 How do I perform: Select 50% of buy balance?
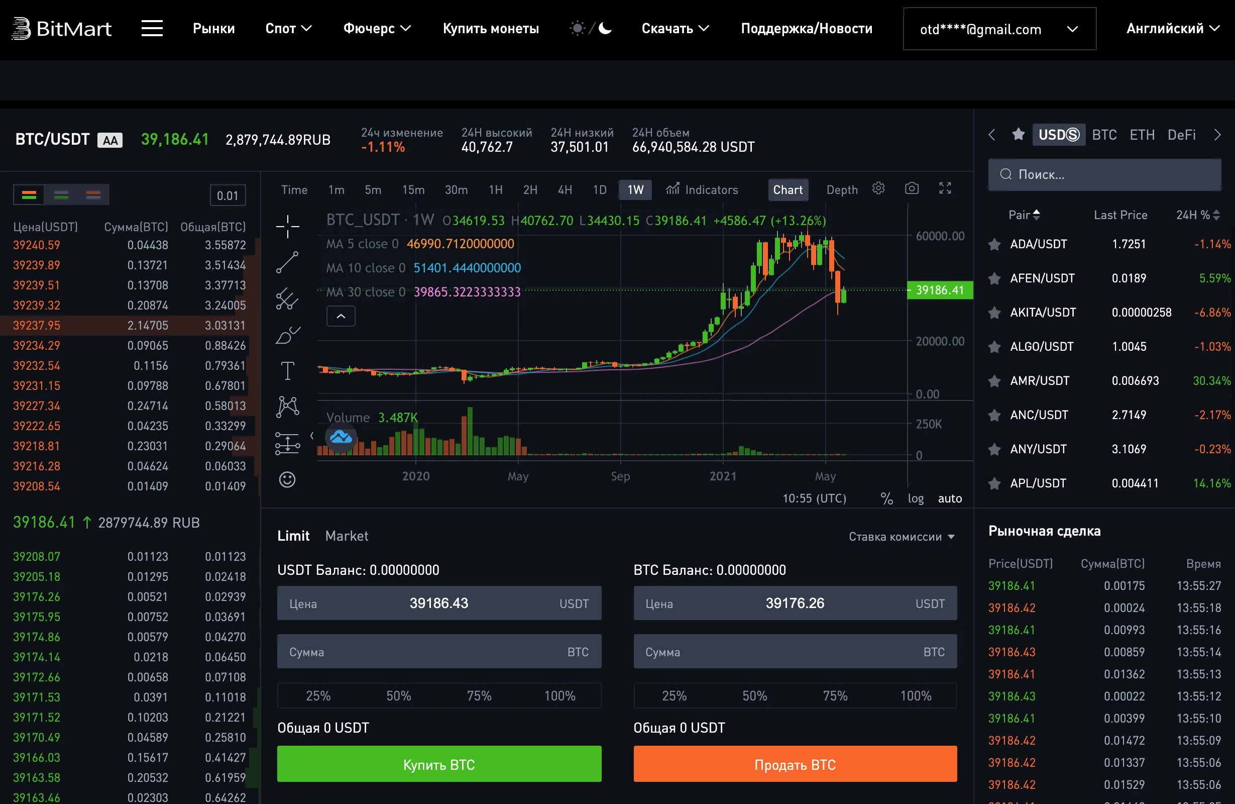click(x=398, y=695)
